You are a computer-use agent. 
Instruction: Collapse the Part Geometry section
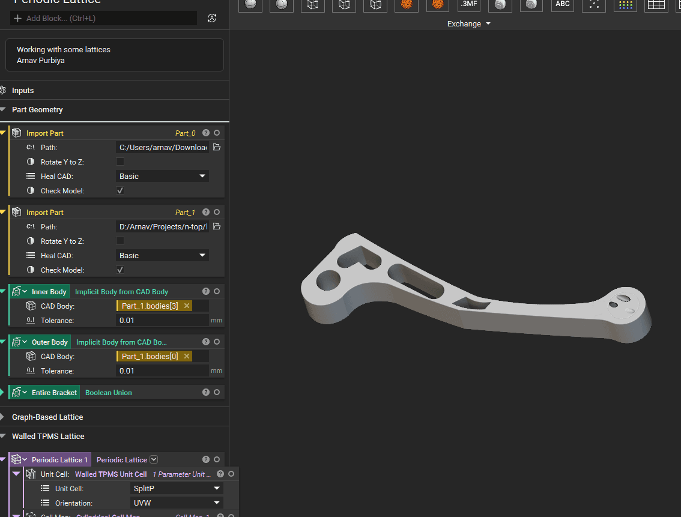click(x=3, y=110)
